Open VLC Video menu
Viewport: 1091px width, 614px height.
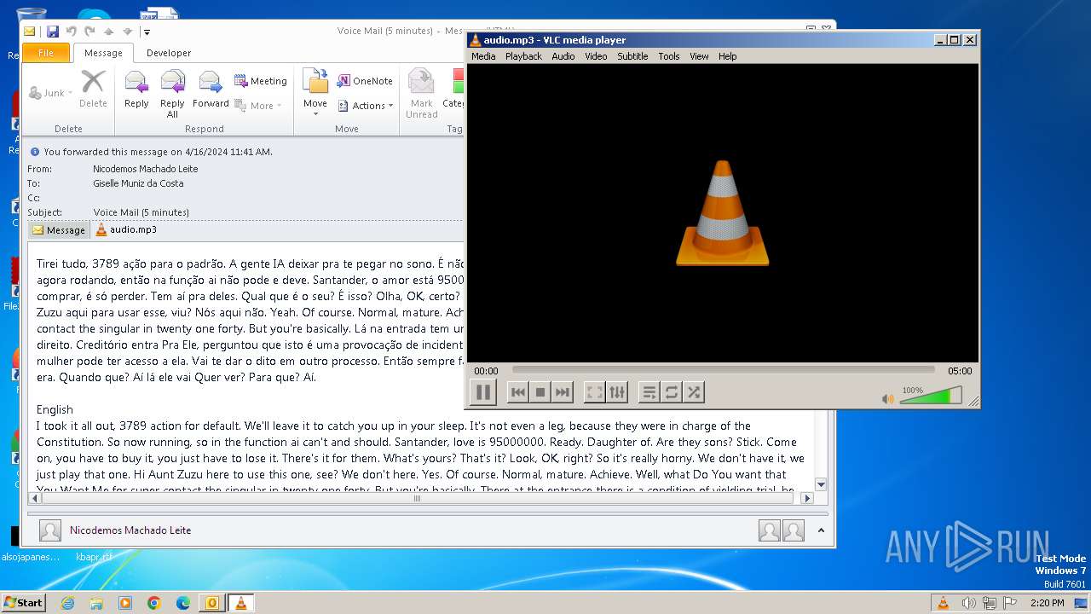tap(596, 56)
